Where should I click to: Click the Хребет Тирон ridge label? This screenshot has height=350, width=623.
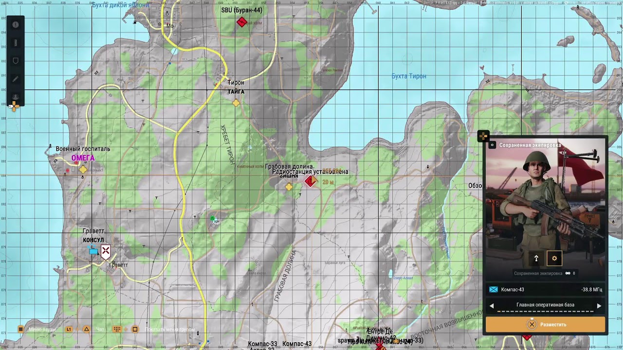[227, 145]
